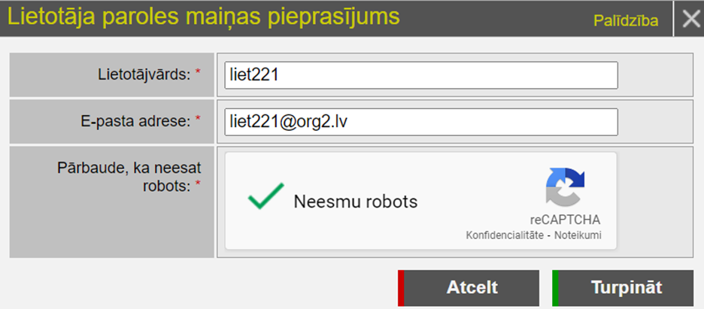Image resolution: width=704 pixels, height=309 pixels.
Task: Click the red asterisk beside E-pasta adrese
Action: (x=199, y=119)
